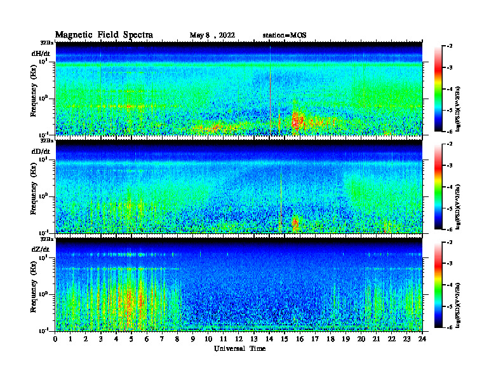Click hour 23 on the Universal Time axis

tap(407, 339)
